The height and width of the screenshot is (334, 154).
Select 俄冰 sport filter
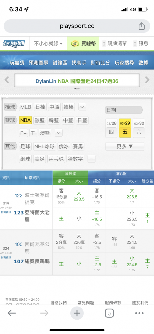point(64,146)
